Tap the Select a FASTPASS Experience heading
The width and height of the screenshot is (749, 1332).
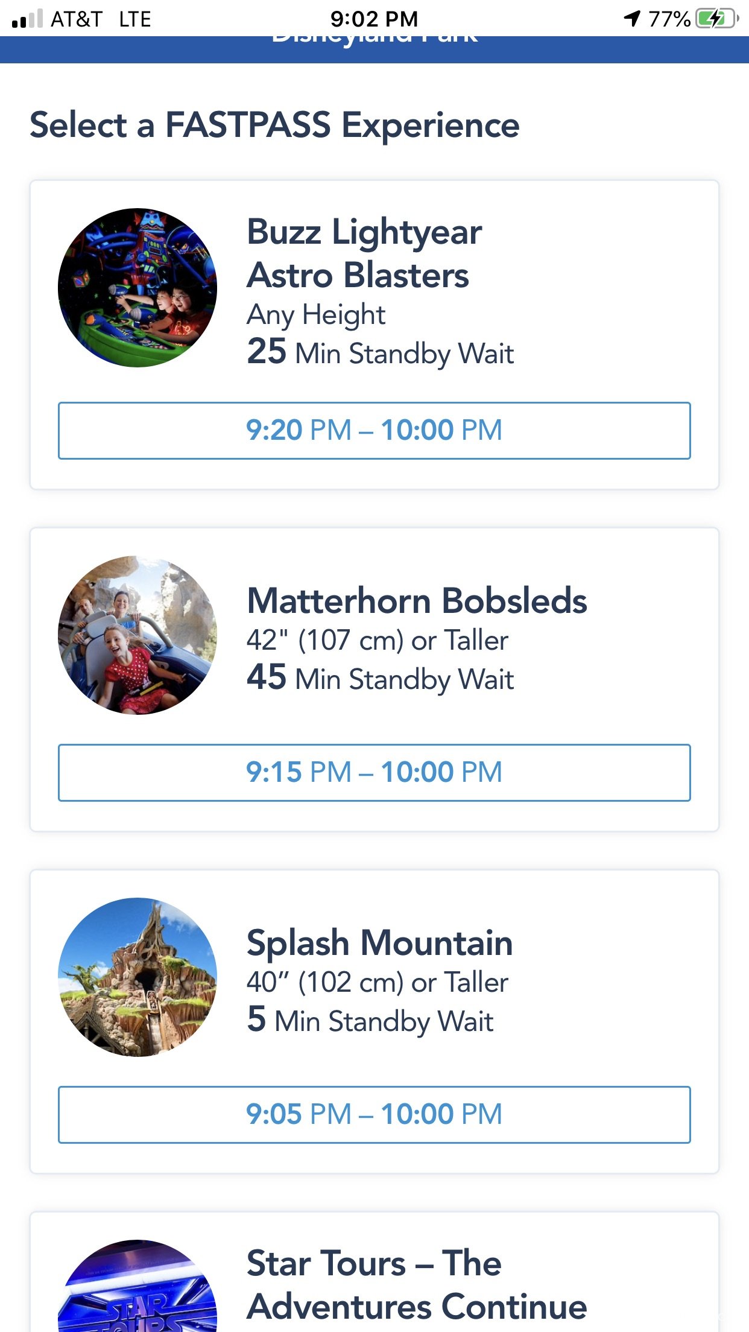pyautogui.click(x=274, y=125)
